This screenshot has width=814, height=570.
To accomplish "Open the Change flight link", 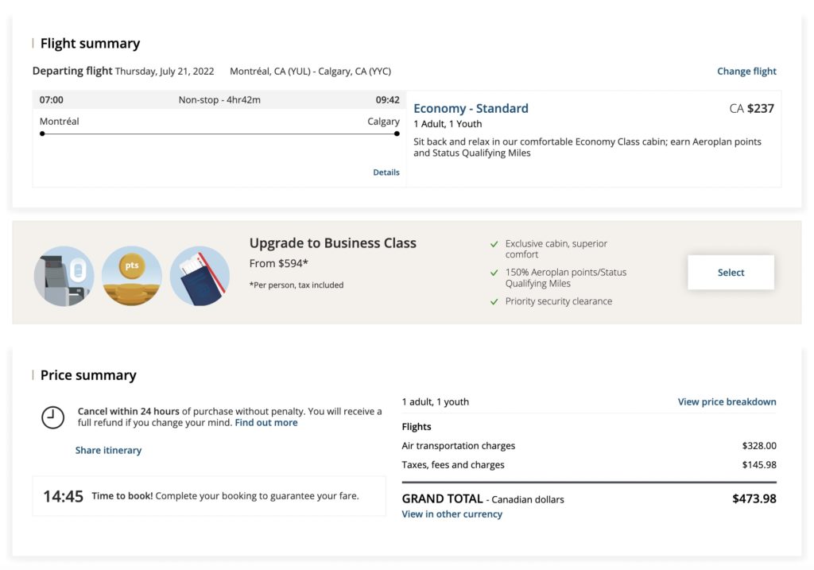I will [x=746, y=71].
